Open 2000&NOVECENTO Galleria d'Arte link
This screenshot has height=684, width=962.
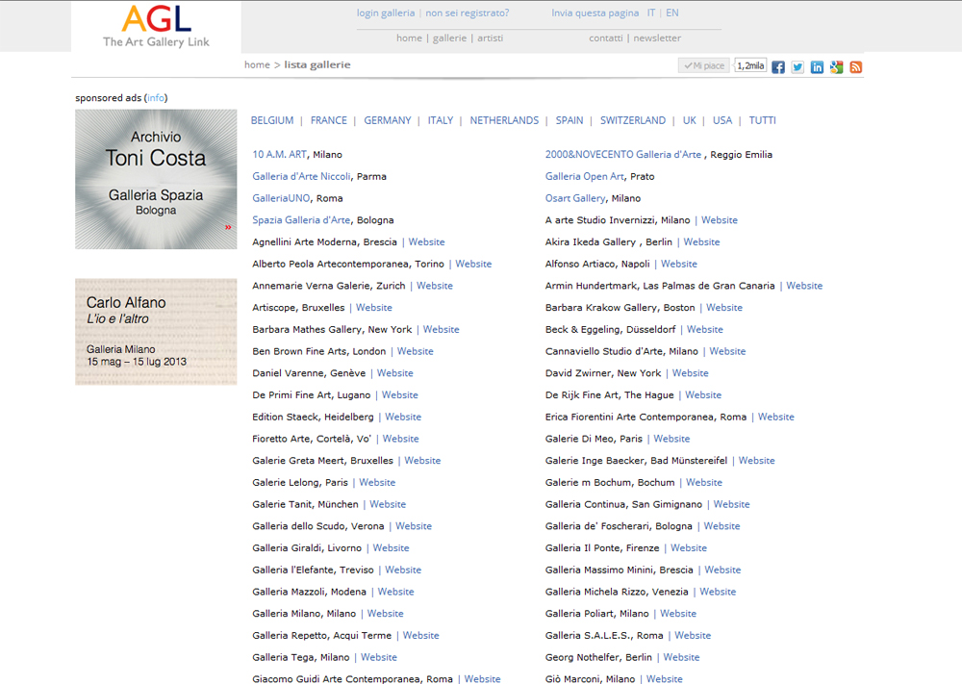(x=622, y=155)
